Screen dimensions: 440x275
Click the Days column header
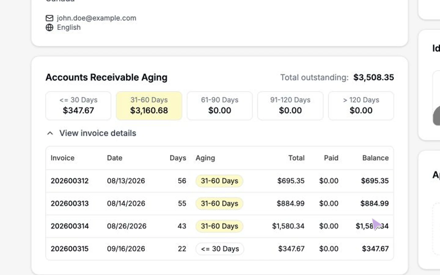point(178,158)
